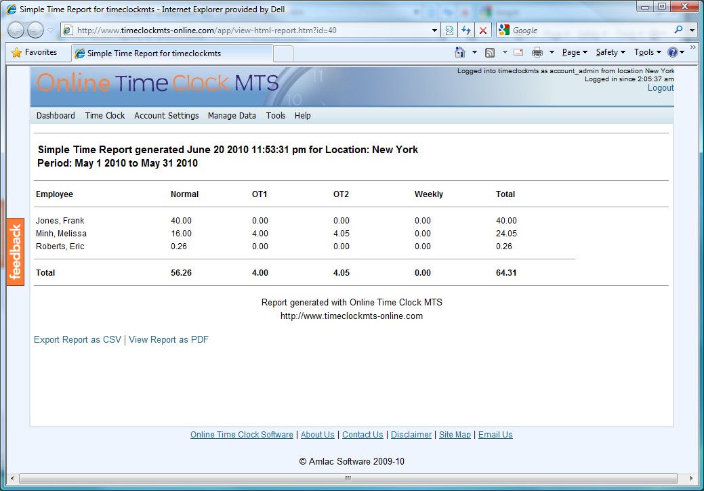
Task: Click the Employee column header
Action: point(54,194)
